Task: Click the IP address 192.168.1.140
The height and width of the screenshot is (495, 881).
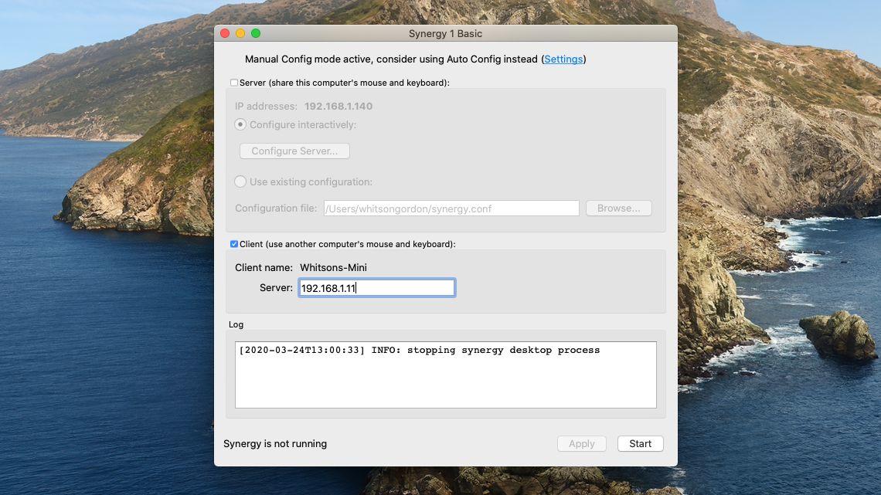Action: [x=338, y=106]
